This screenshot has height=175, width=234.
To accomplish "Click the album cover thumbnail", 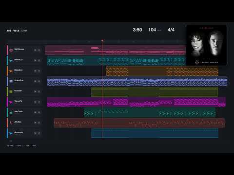I will coord(206,45).
